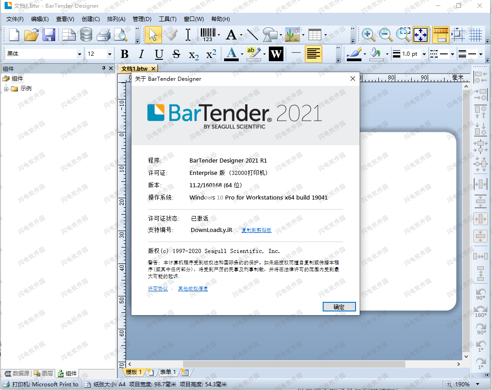Choose the barcode creation tool

pos(208,35)
